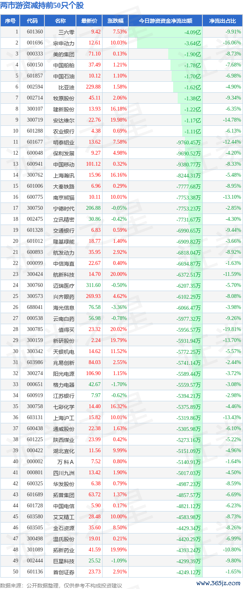
Task: Click the price 206.88
Action: pyautogui.click(x=93, y=208)
